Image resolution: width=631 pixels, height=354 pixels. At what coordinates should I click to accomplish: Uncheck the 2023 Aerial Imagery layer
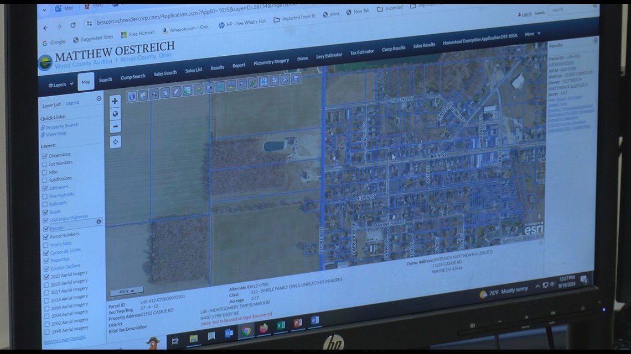pyautogui.click(x=45, y=276)
